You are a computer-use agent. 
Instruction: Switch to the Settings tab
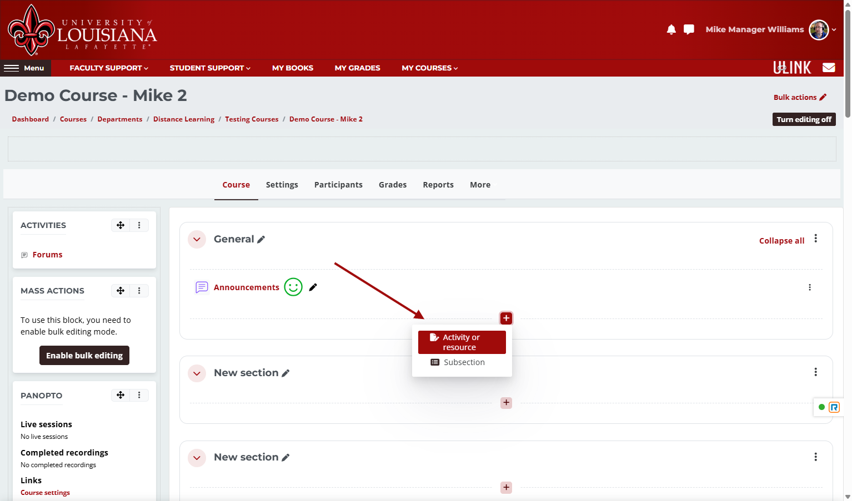tap(282, 185)
